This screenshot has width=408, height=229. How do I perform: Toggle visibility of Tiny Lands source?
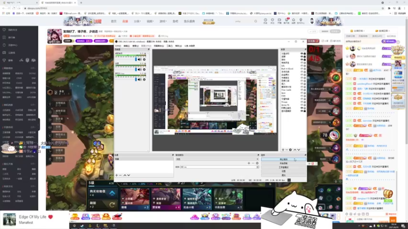(302, 90)
